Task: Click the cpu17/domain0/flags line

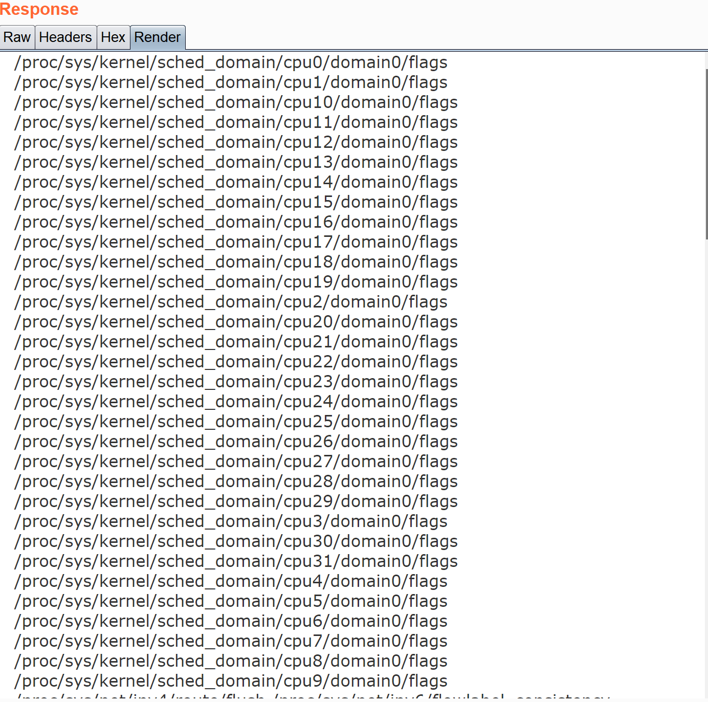Action: coord(236,242)
